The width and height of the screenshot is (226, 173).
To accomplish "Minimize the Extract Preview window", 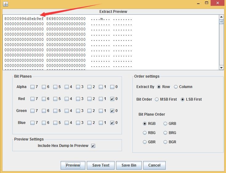I will point(198,3).
